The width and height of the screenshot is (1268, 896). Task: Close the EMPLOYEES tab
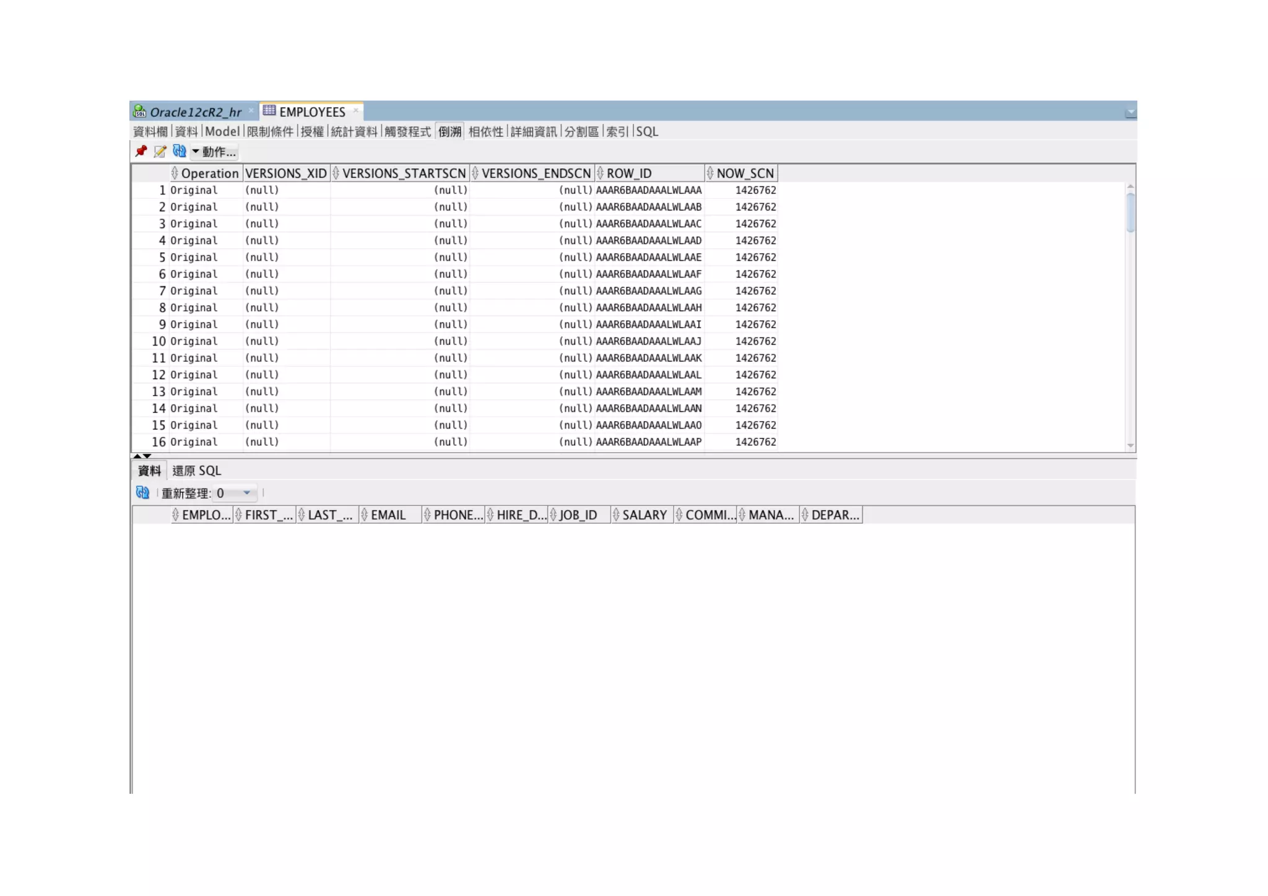tap(356, 111)
